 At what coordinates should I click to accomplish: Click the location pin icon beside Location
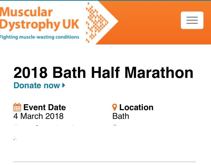(114, 107)
